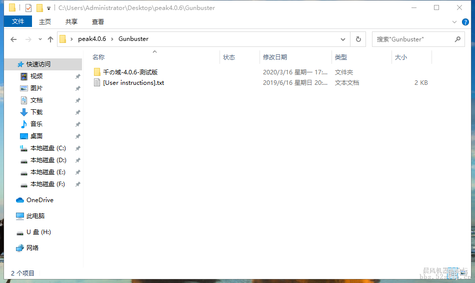Sort by the 类型 column header
This screenshot has height=283, width=475.
click(x=341, y=57)
